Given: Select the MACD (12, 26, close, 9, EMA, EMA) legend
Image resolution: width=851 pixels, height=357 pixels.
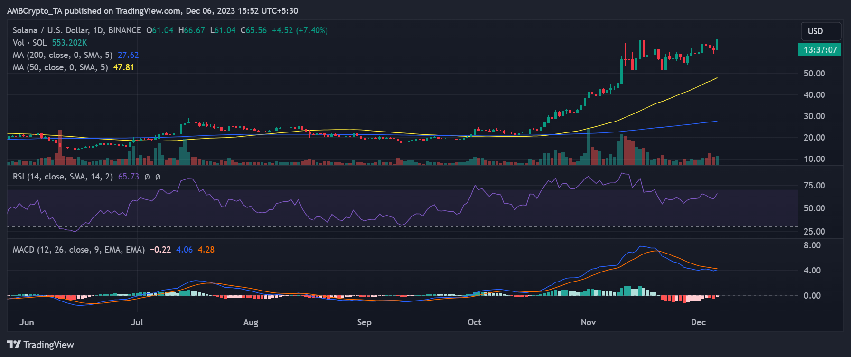Looking at the screenshot, I should pyautogui.click(x=79, y=250).
